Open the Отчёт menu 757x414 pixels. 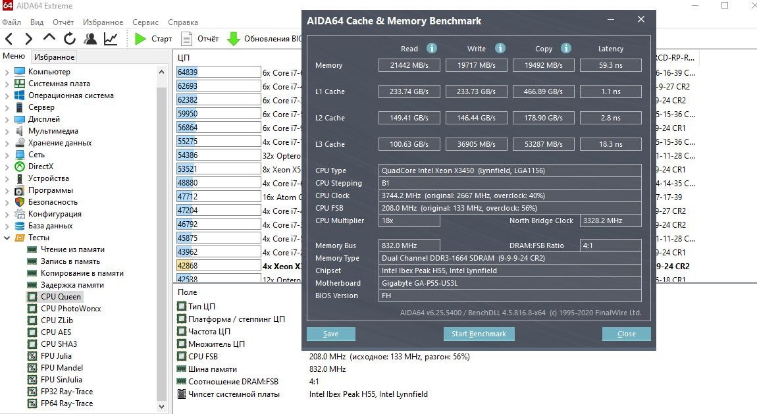(63, 22)
